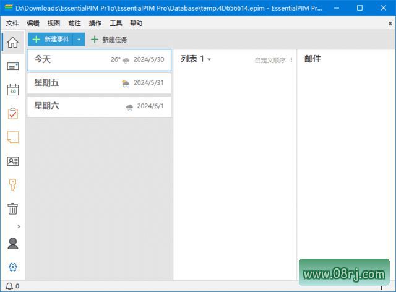
Task: Click the date 2024/6/1
Action: (x=150, y=106)
